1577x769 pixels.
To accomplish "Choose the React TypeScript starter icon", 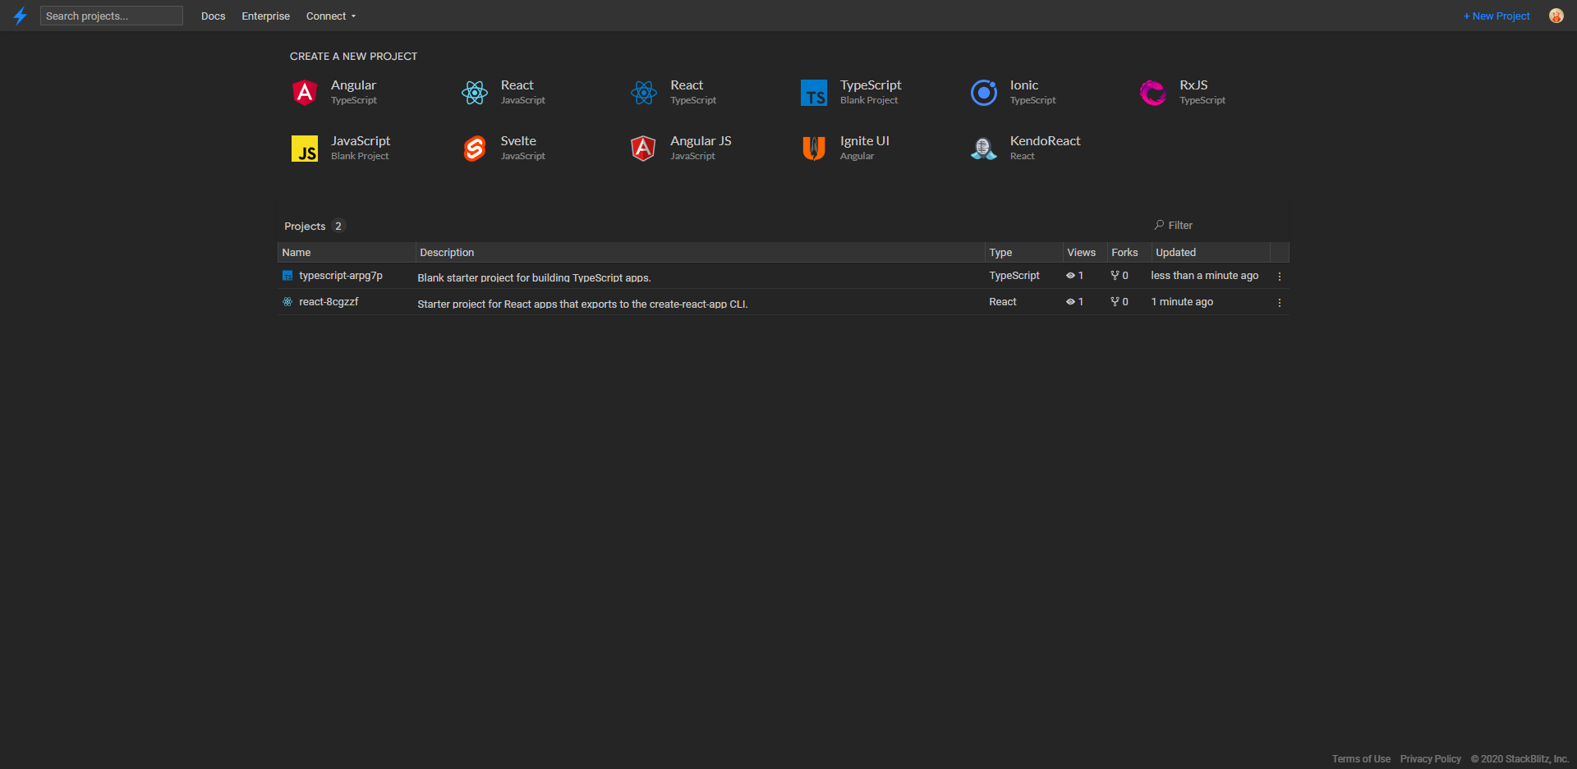I will (644, 93).
